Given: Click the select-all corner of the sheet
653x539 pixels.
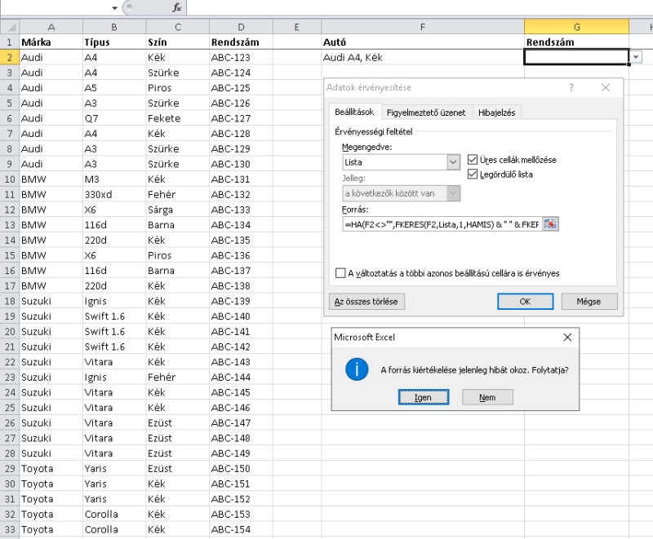Looking at the screenshot, I should [x=10, y=28].
